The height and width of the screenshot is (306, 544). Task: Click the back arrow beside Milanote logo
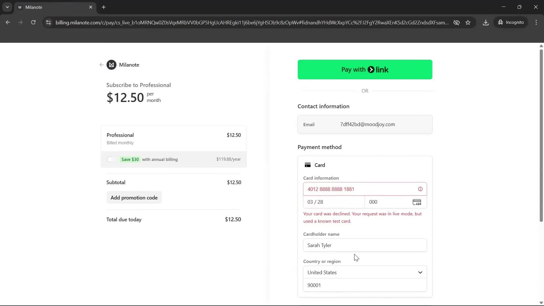[x=101, y=65]
